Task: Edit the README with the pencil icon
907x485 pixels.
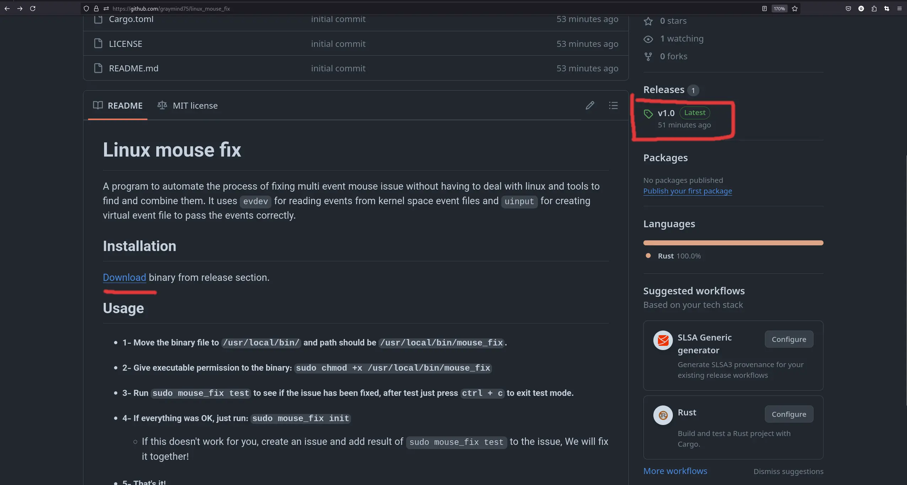Action: point(590,105)
